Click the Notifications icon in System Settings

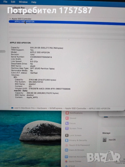click(67, 113)
